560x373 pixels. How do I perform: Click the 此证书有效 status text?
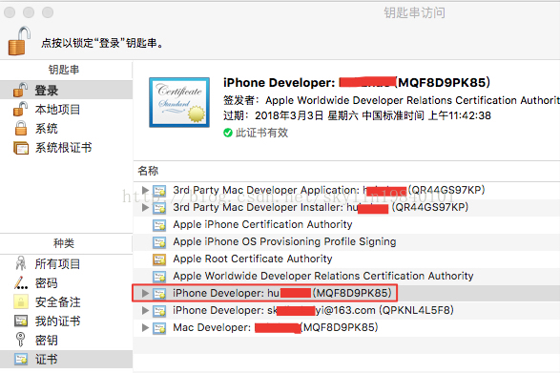tap(261, 133)
